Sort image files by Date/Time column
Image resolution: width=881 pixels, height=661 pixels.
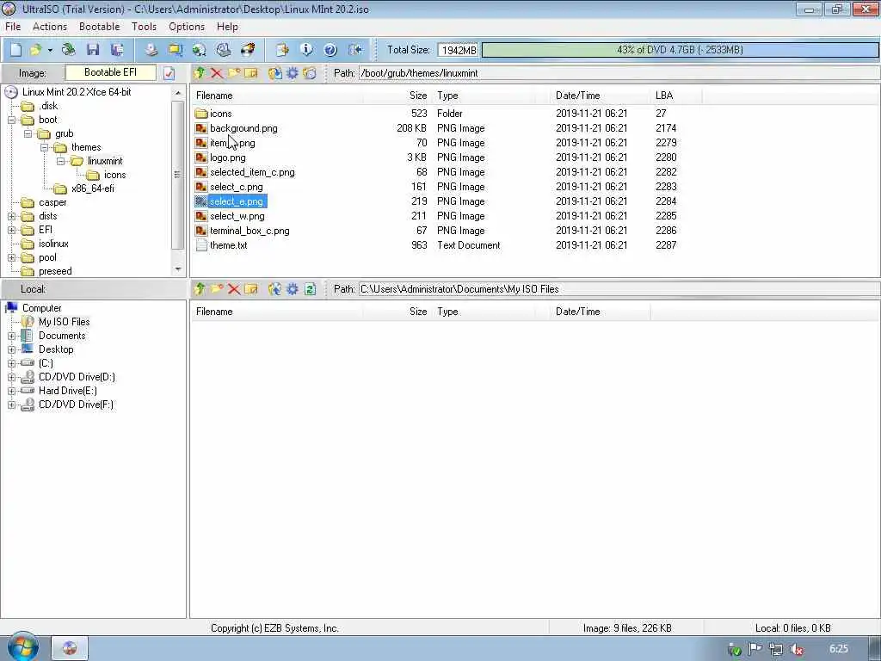[600, 96]
